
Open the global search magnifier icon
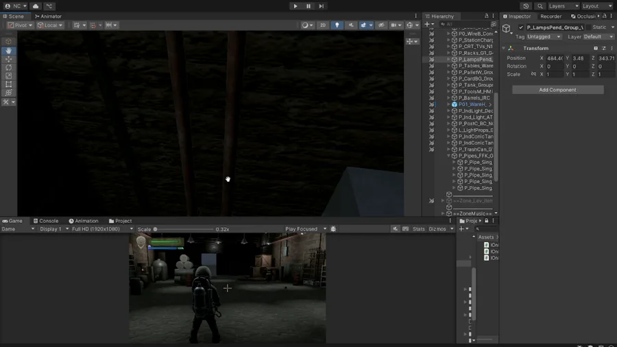point(540,6)
